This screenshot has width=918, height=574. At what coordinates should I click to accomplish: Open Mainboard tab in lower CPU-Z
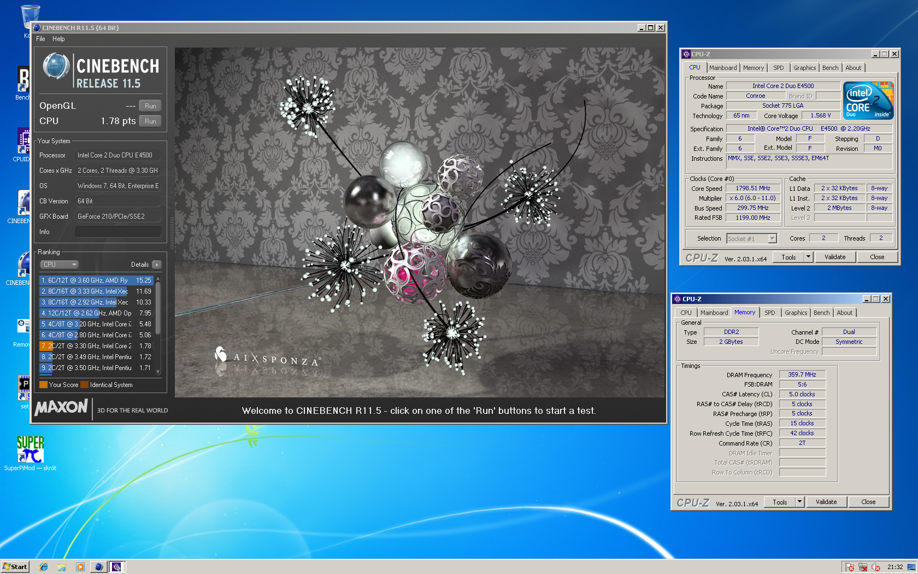click(714, 313)
